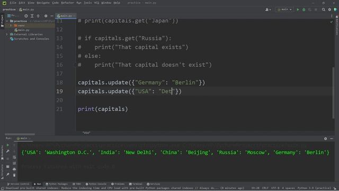339x191 pixels.
Task: Open Run panel options gear
Action: [325, 138]
